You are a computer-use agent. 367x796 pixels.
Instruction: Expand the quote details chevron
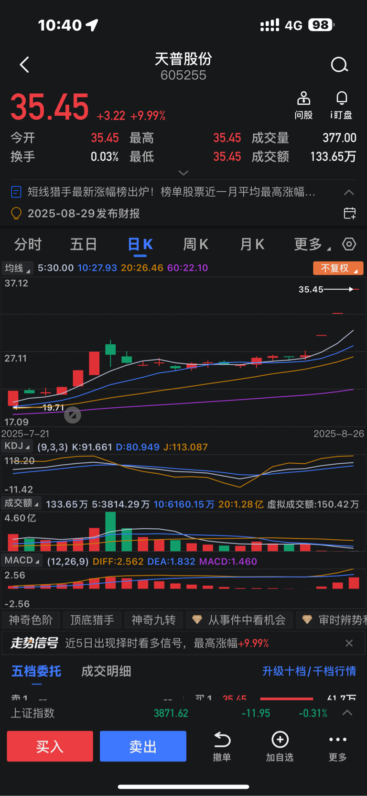(x=183, y=173)
